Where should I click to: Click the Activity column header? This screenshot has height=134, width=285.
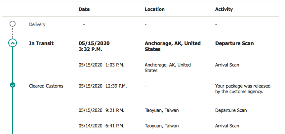[x=224, y=9]
